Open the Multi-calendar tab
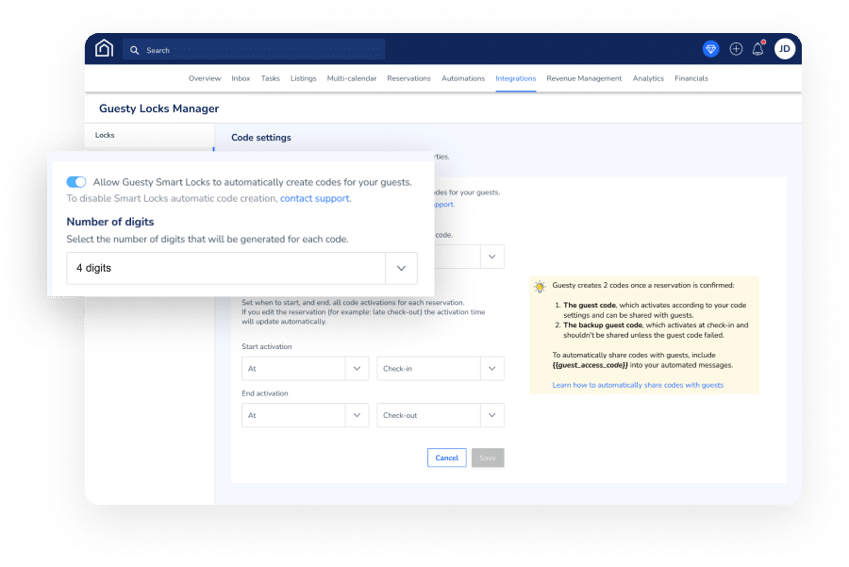The image size is (849, 567). 352,78
